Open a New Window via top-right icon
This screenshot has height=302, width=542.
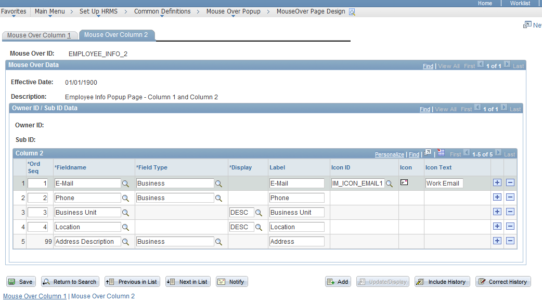pyautogui.click(x=527, y=24)
